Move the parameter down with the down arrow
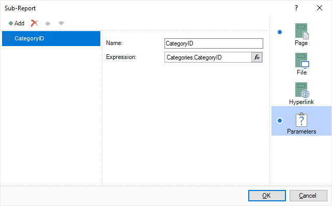This screenshot has height=206, width=332. pyautogui.click(x=61, y=23)
